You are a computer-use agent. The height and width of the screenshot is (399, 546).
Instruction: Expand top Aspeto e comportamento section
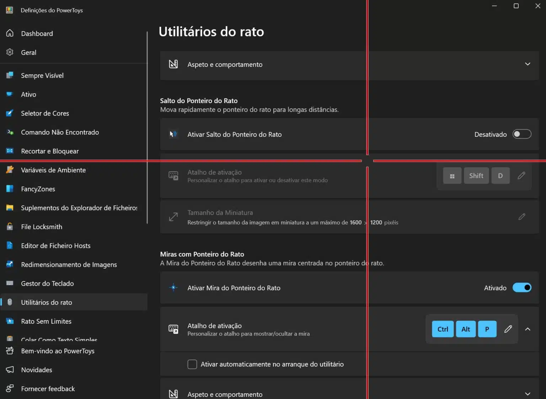pos(528,64)
